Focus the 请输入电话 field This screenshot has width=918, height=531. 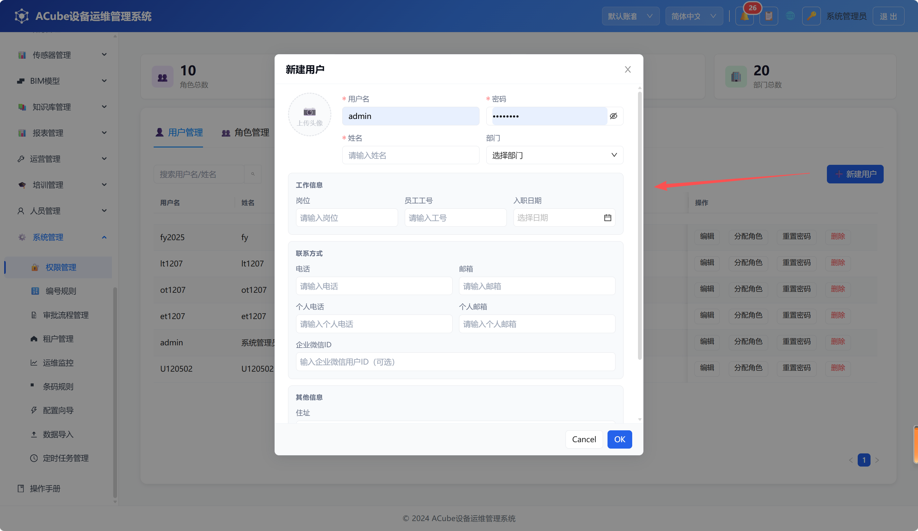pos(374,286)
